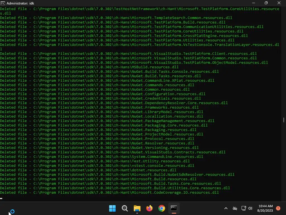The image size is (286, 215).
Task: Click the line with VisualStudio.TestPlatform.Client.resources.dll
Action: click(128, 53)
